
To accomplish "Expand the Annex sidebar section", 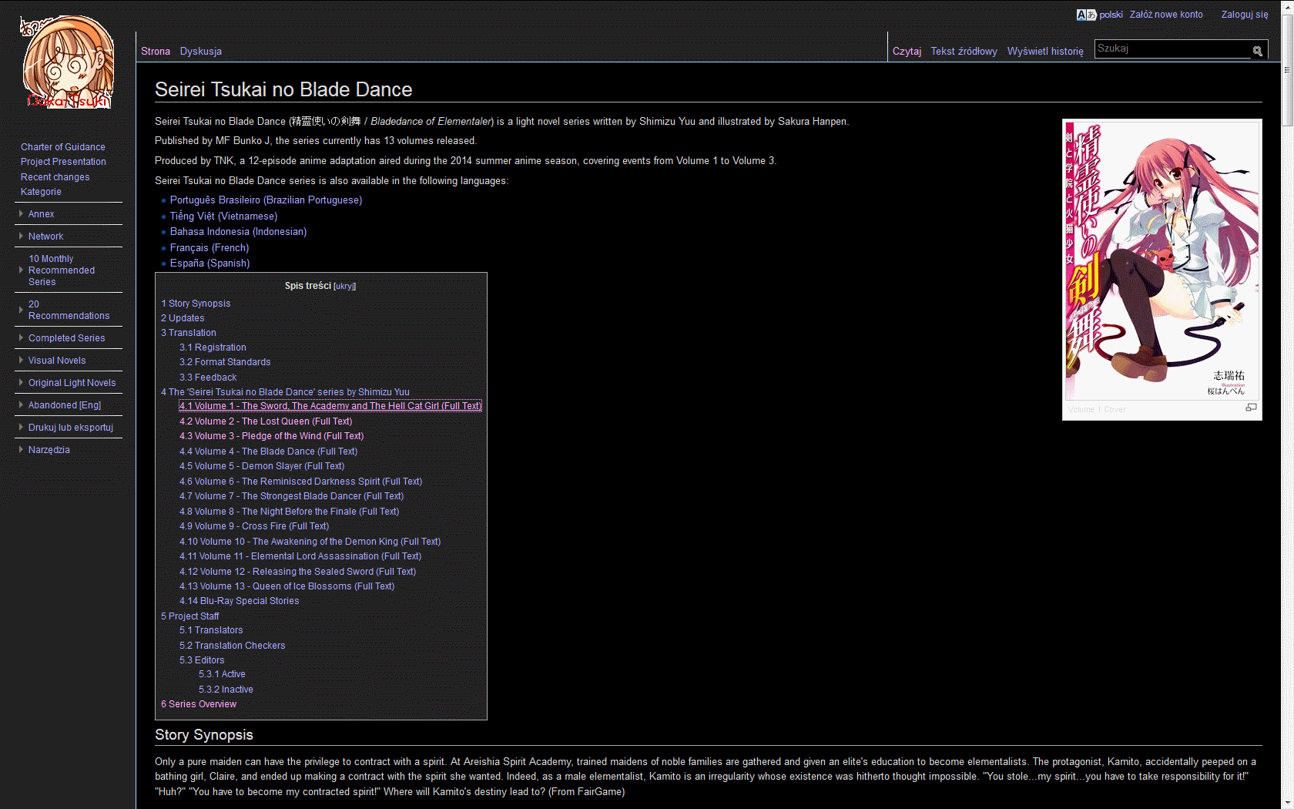I will pos(41,214).
